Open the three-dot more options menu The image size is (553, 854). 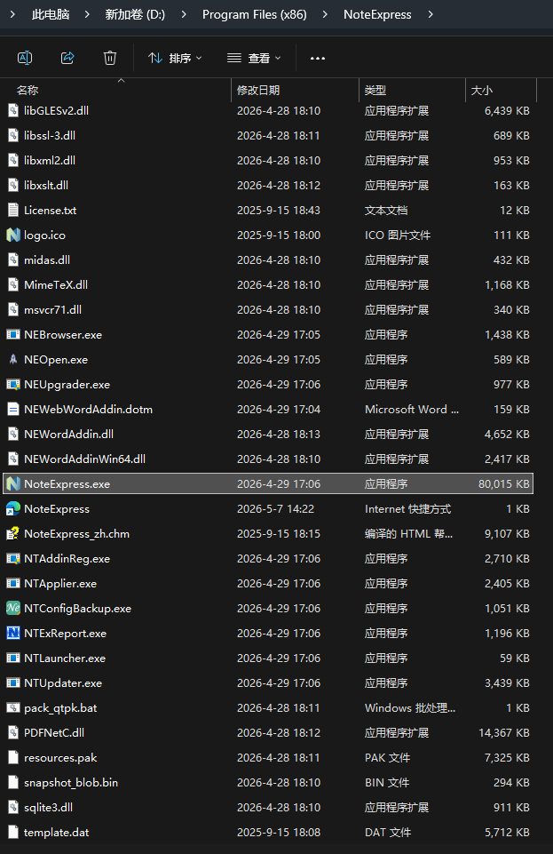[318, 59]
